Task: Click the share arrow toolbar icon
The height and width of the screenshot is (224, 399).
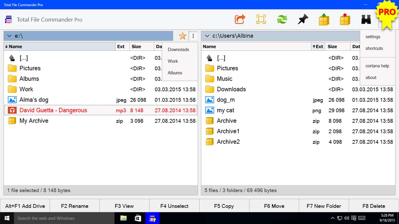Action: (240, 19)
